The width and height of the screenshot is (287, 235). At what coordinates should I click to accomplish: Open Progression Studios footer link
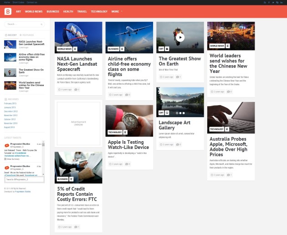(23, 192)
